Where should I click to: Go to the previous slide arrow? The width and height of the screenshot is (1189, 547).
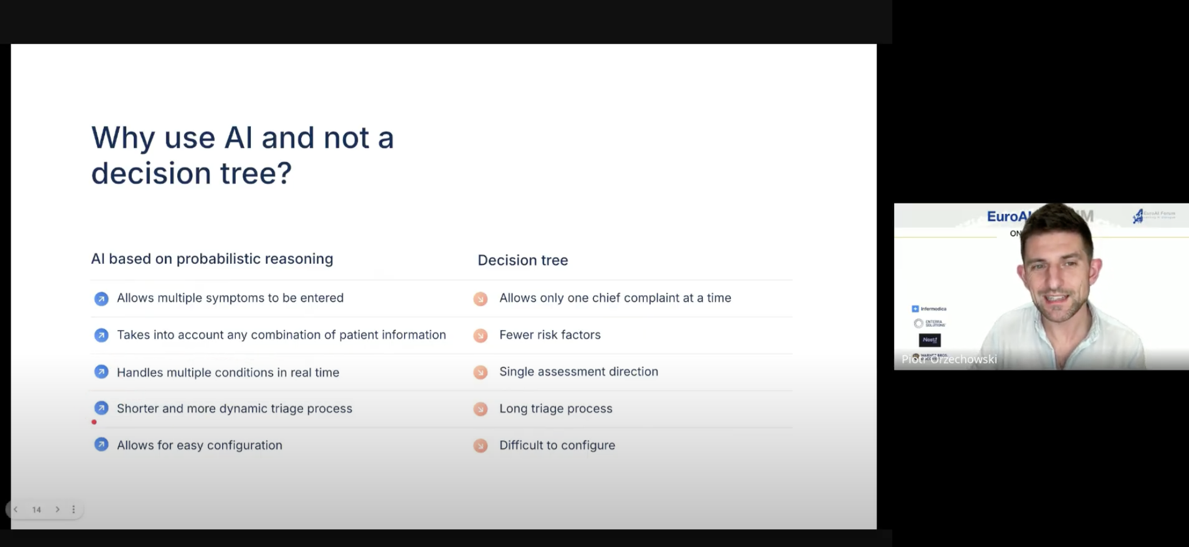pos(16,509)
